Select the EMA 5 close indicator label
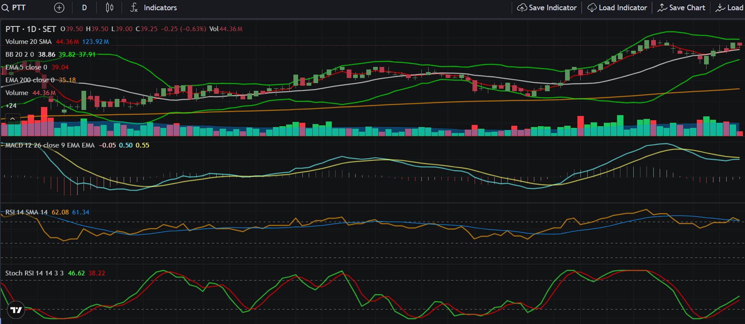 (x=26, y=67)
